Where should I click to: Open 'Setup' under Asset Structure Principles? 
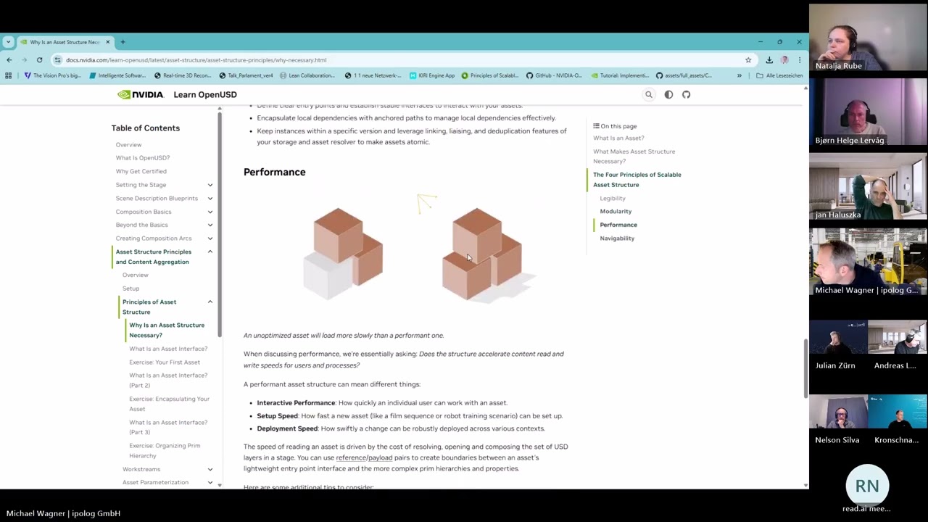pos(130,289)
